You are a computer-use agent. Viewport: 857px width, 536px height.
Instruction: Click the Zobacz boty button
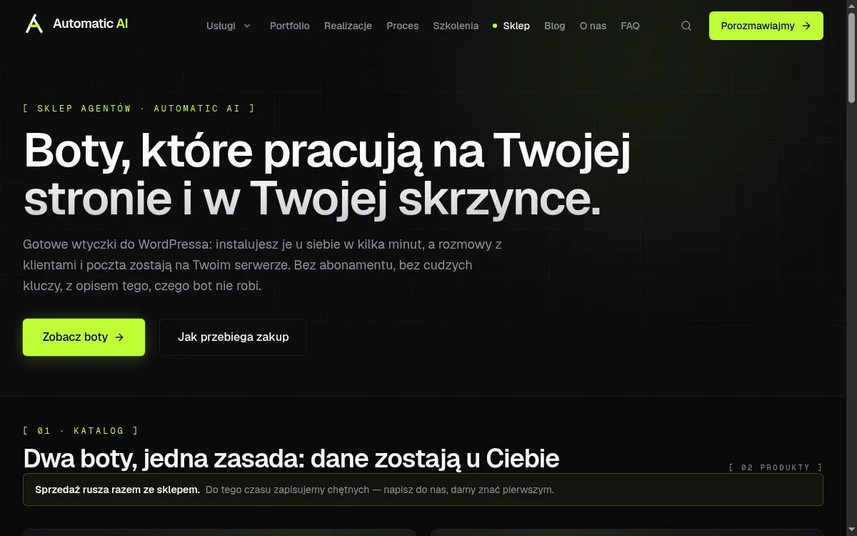pos(84,337)
